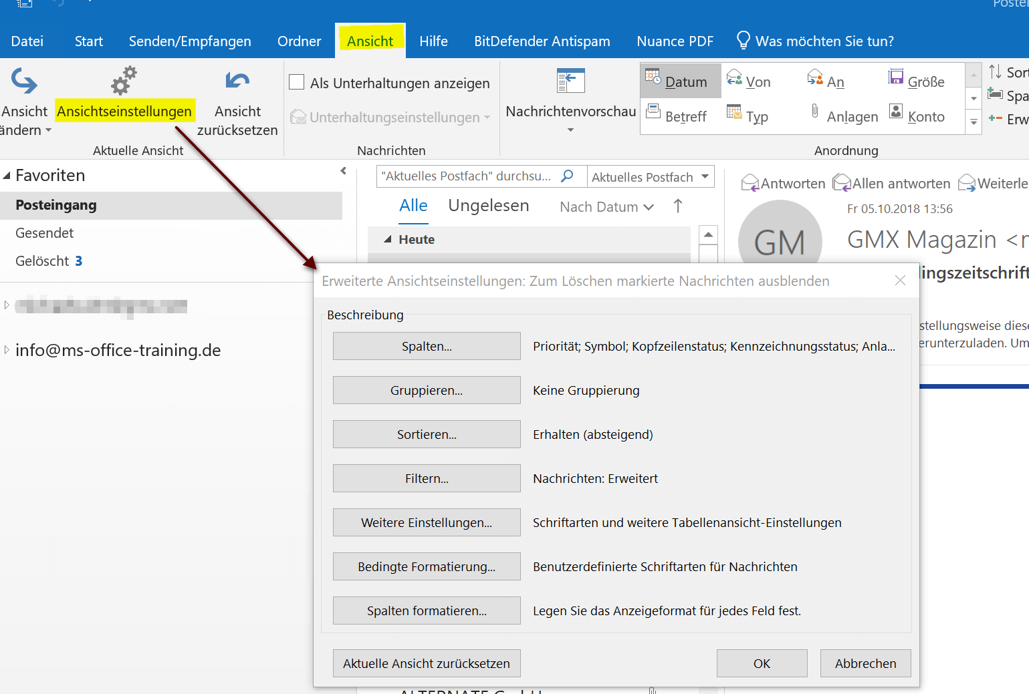Arrange messages by Anlagen
The image size is (1029, 694).
[x=844, y=116]
